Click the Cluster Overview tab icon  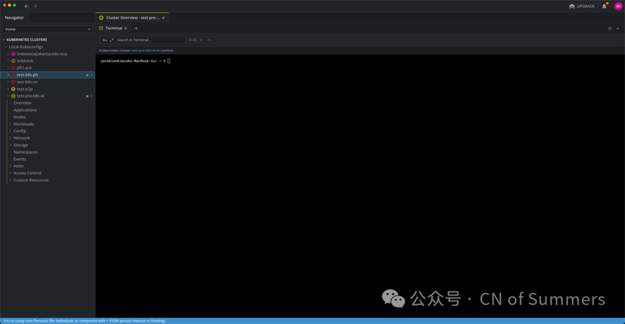(101, 18)
